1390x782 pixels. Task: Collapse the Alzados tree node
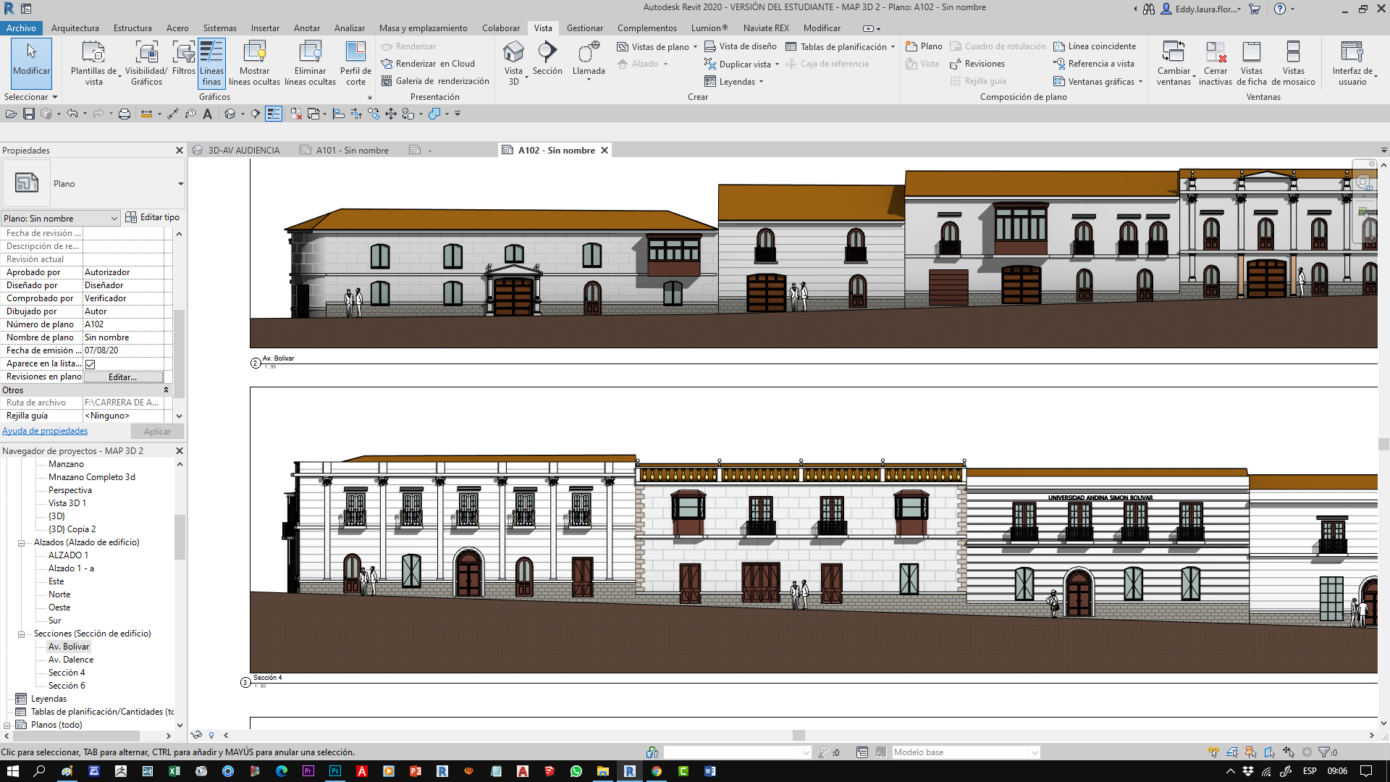[22, 543]
